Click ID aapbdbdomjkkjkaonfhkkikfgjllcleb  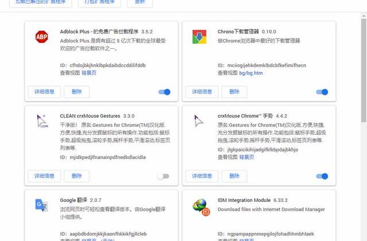click(108, 234)
